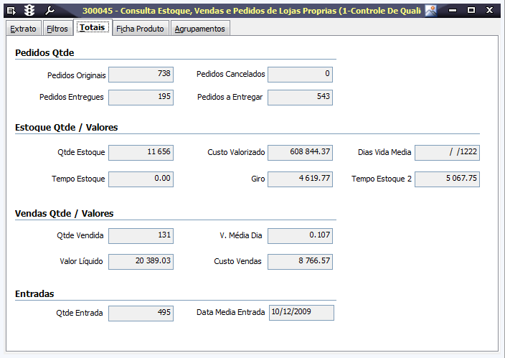
Task: Maximize the window
Action: (x=471, y=11)
